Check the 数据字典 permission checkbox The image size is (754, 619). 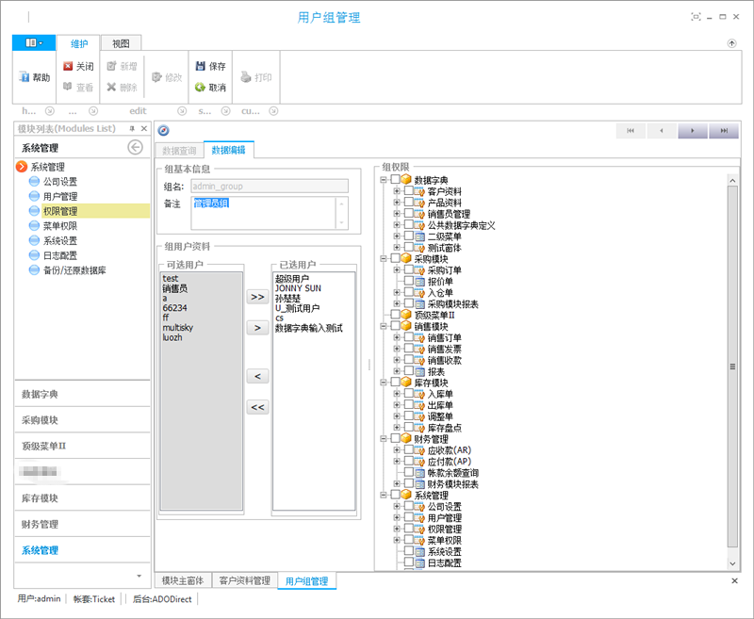point(395,179)
